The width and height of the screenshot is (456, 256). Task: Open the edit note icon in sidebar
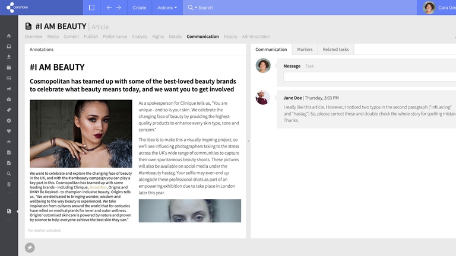[x=9, y=163]
